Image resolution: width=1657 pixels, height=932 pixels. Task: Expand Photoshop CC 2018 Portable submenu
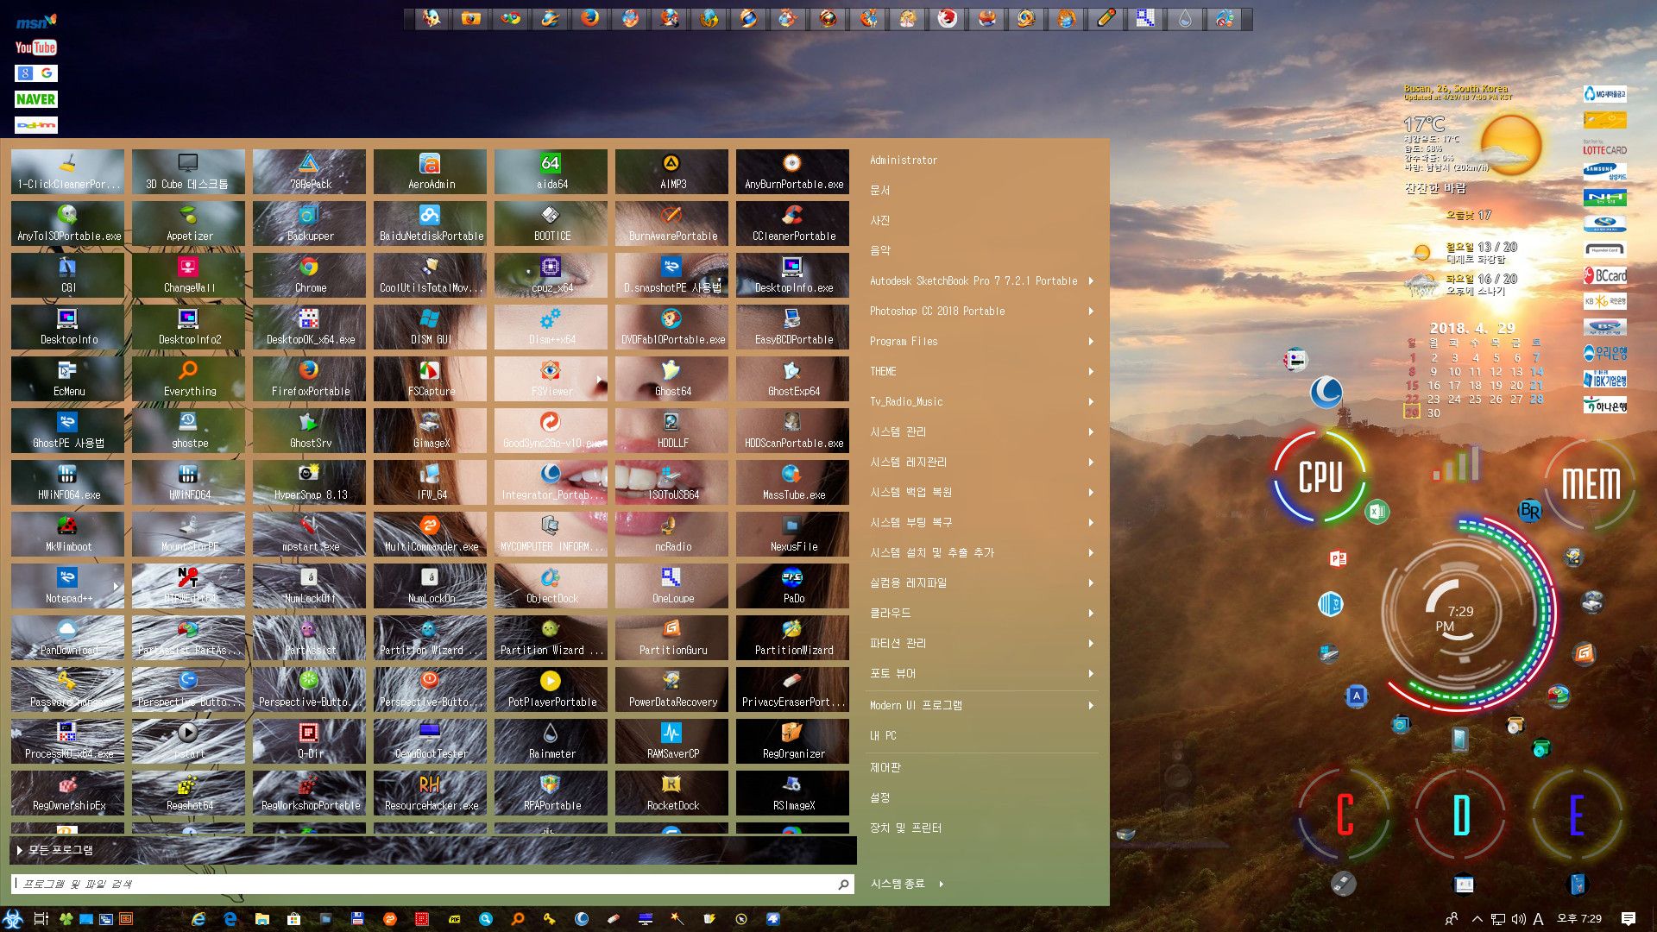(x=982, y=311)
